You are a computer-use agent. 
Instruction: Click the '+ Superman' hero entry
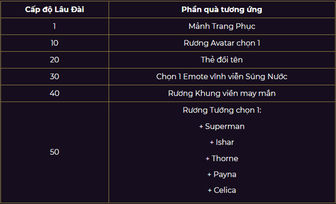tap(222, 126)
